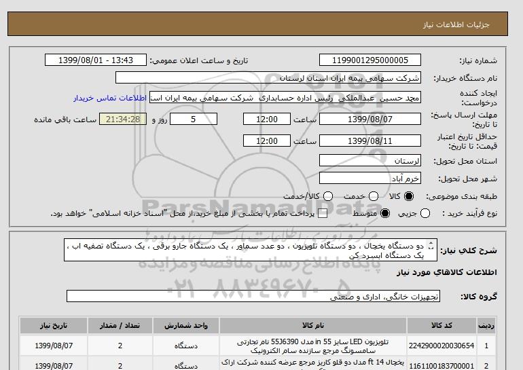
Task: Click the تعداد / مقدار column header
Action: 120,325
